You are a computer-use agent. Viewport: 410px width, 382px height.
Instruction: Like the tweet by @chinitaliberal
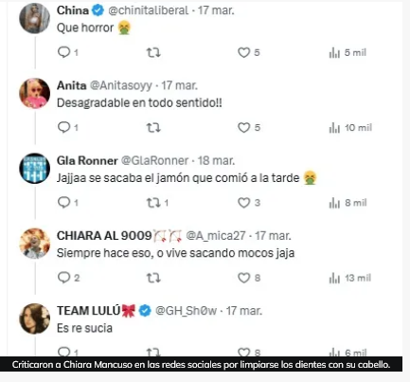pos(248,52)
